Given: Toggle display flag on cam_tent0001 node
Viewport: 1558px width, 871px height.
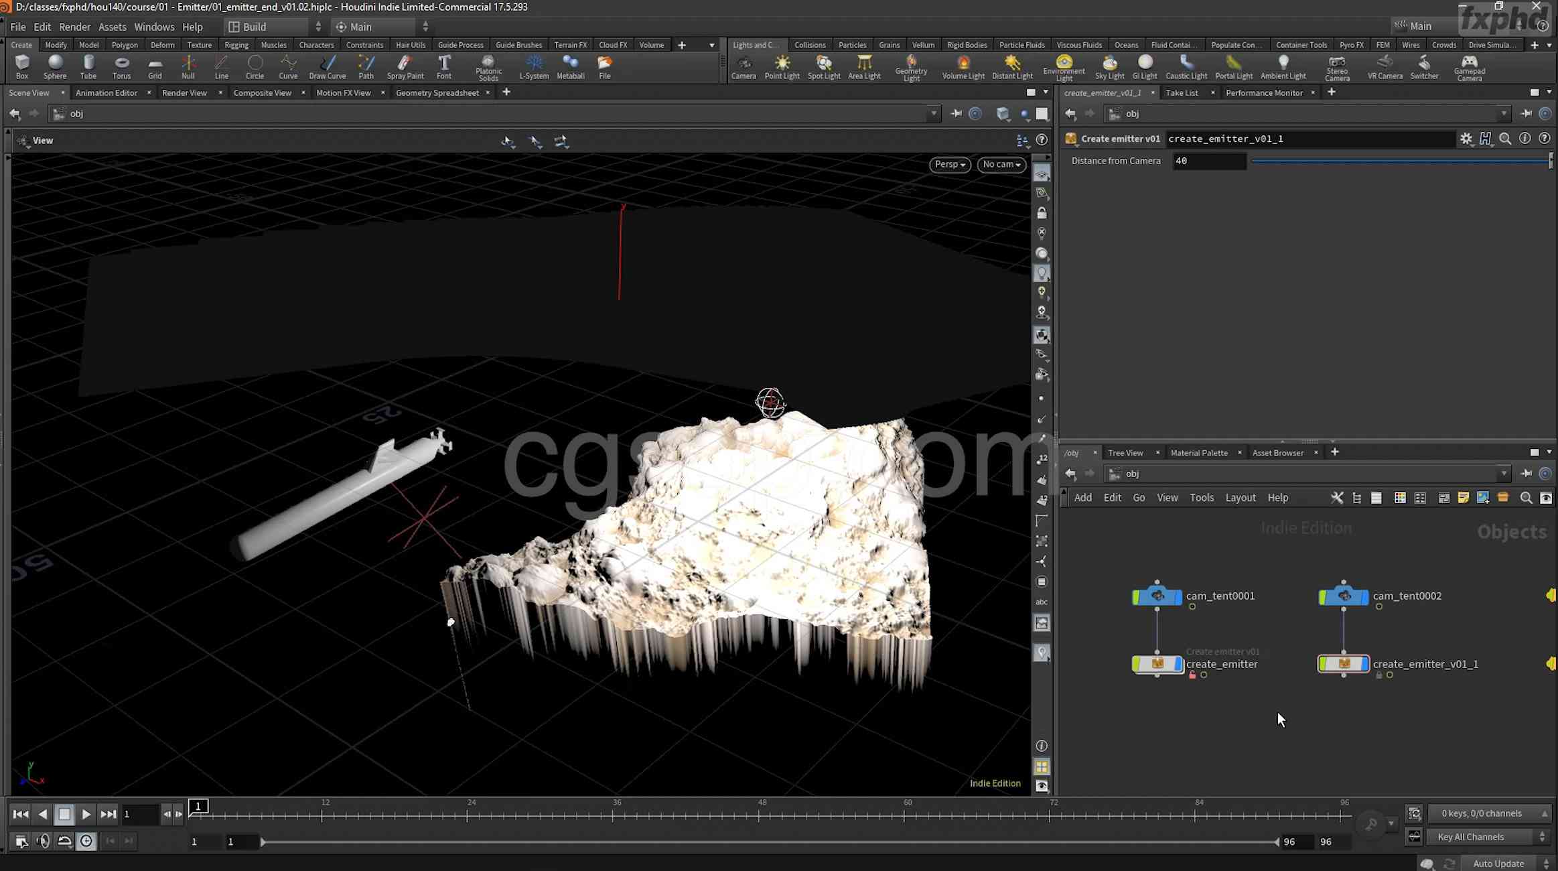Looking at the screenshot, I should pos(1178,596).
